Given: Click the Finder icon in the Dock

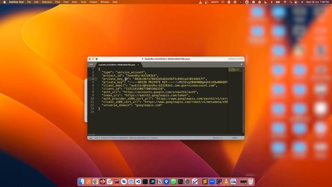Looking at the screenshot, I should (x=81, y=181).
